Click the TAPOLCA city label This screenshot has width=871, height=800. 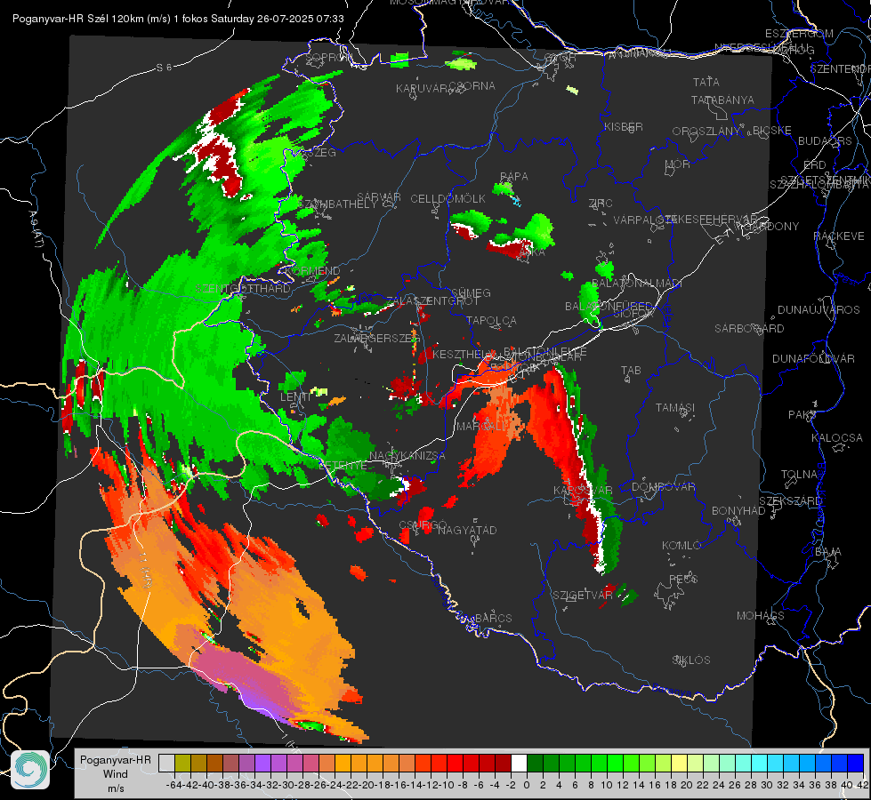492,320
